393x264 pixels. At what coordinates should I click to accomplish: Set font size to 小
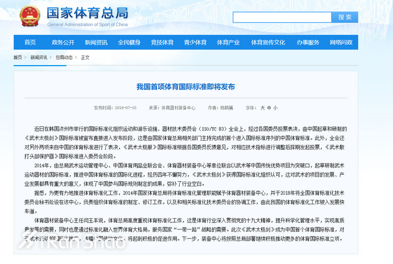[276, 108]
